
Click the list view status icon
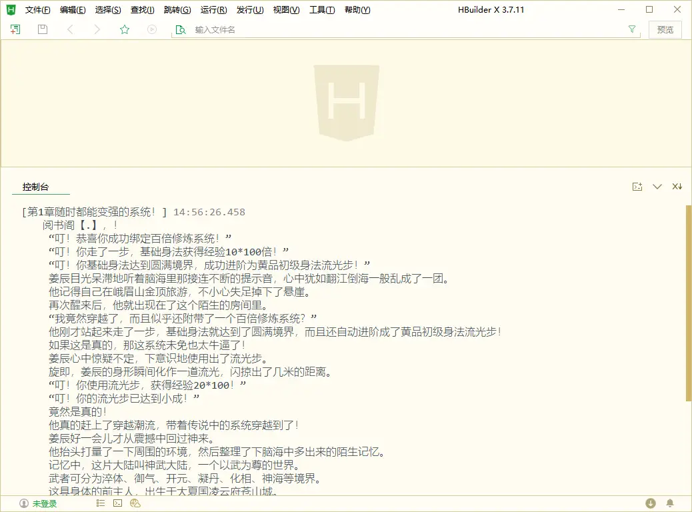coord(101,503)
